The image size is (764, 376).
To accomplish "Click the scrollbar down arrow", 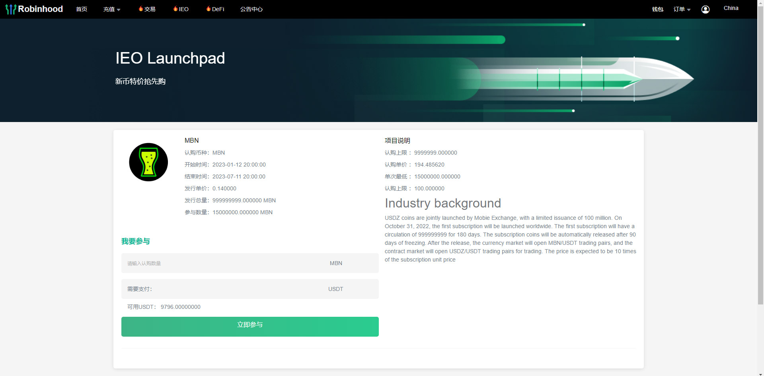I will coord(760,373).
